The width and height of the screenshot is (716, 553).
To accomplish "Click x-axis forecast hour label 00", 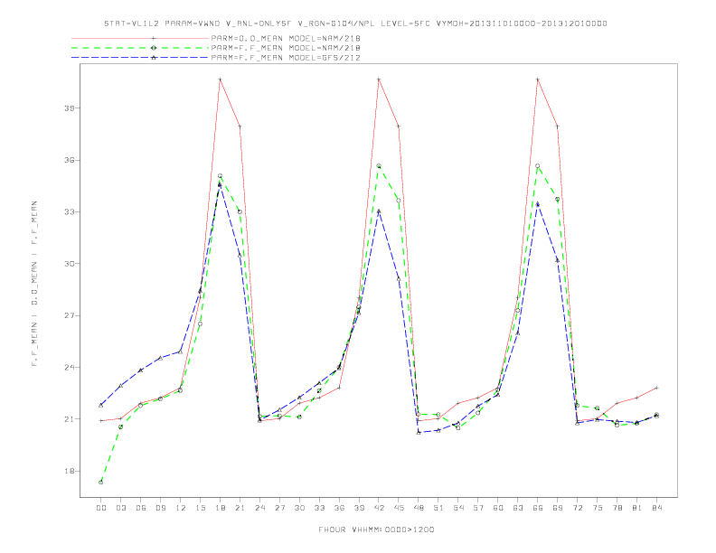I will (101, 508).
